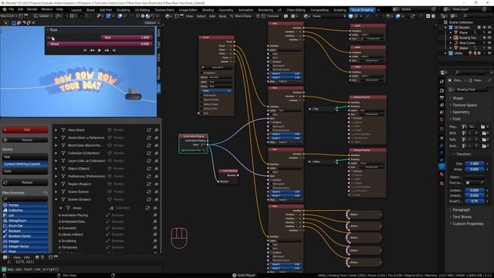Click the Reload button
This screenshot has width=494, height=278.
(x=25, y=182)
